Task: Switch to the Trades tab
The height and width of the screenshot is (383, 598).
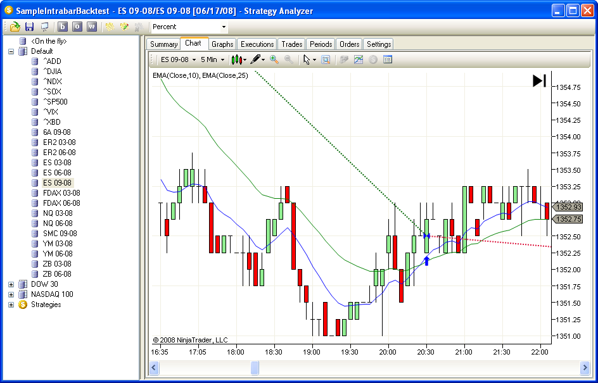Action: (292, 44)
